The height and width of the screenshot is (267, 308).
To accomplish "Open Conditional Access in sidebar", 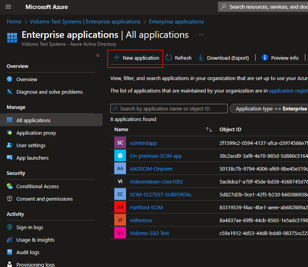I will (x=38, y=186).
